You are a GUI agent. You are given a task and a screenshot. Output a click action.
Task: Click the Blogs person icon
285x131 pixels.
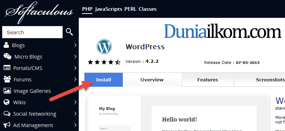click(x=6, y=45)
